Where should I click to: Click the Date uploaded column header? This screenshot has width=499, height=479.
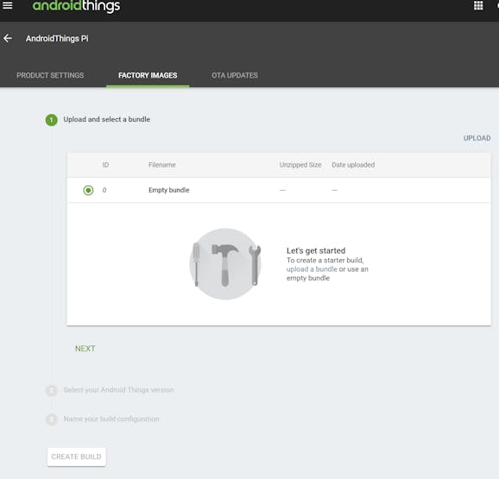(353, 165)
